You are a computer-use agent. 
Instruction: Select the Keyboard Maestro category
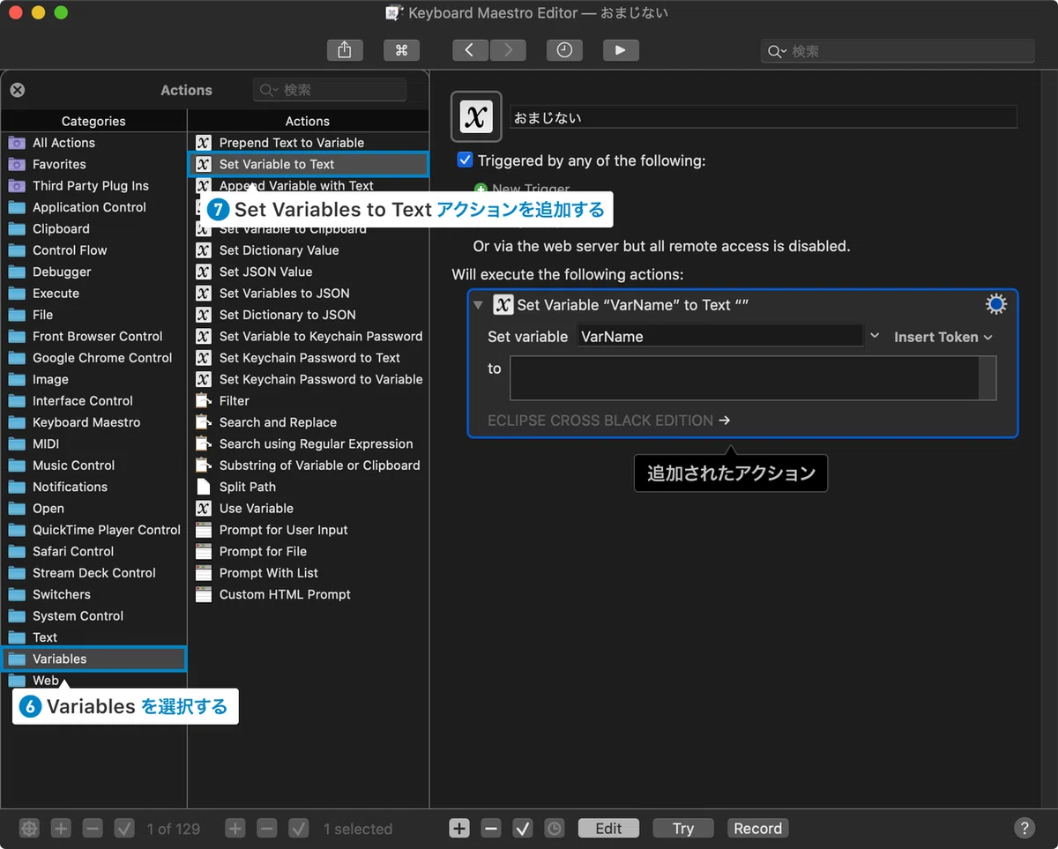coord(93,422)
